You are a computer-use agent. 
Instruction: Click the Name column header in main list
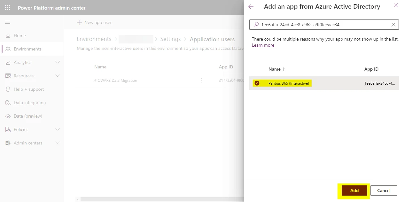pyautogui.click(x=100, y=67)
